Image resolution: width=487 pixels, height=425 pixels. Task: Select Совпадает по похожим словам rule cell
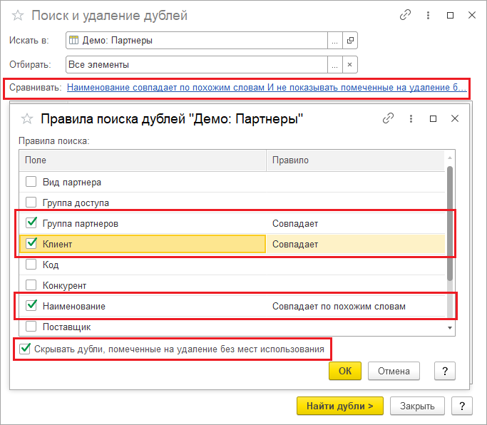(339, 307)
